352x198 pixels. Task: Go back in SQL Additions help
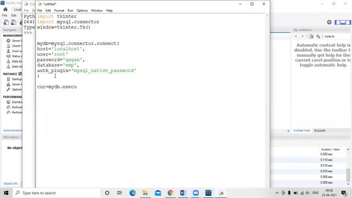296,36
